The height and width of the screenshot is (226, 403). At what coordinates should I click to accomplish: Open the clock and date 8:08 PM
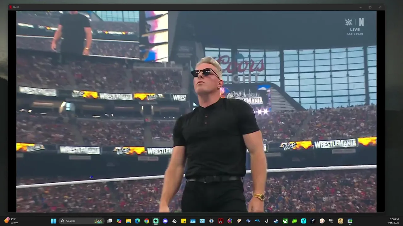tap(393, 221)
